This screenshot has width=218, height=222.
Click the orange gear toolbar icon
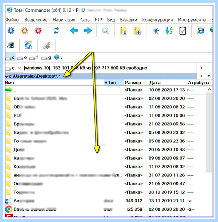pos(24,31)
